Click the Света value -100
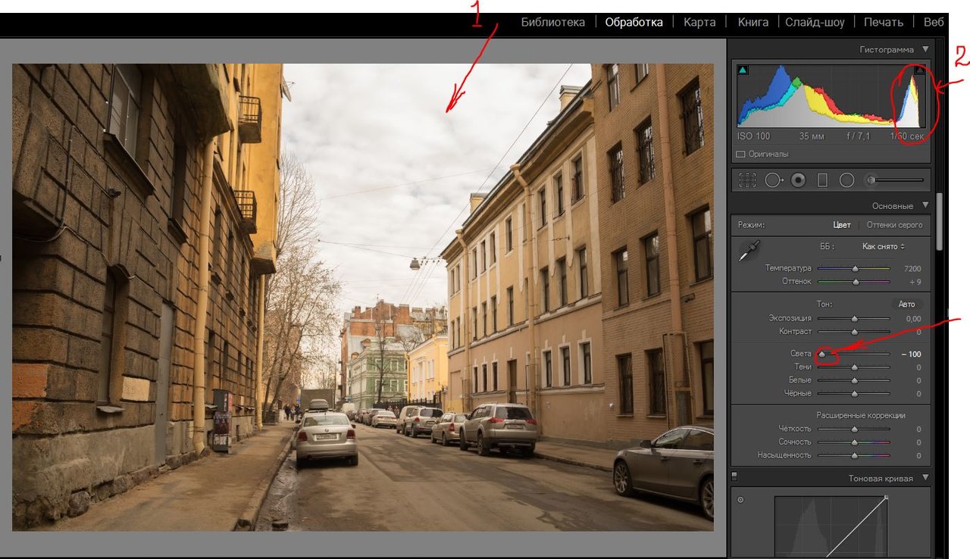The image size is (970, 559). click(911, 354)
